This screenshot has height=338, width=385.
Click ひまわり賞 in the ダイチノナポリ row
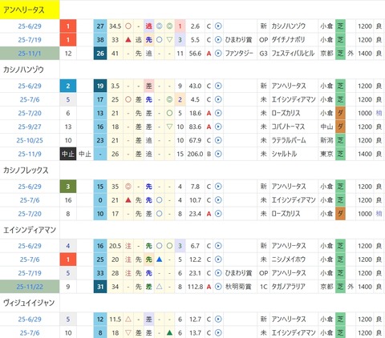coord(238,40)
